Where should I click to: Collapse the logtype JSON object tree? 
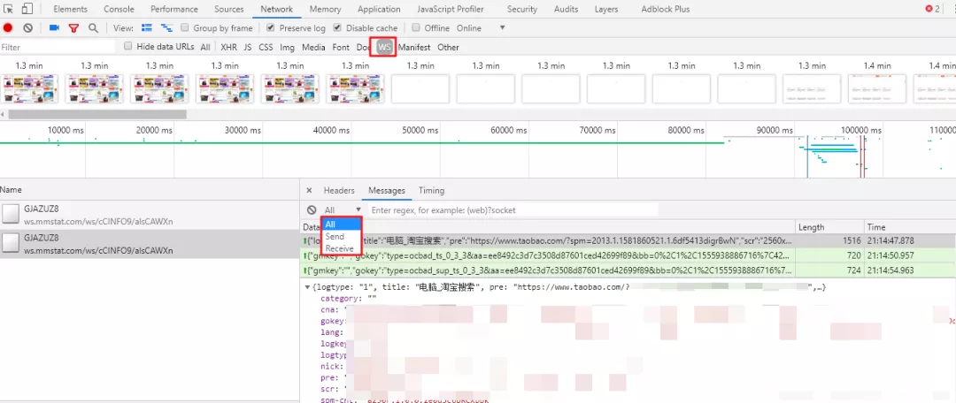(306, 287)
